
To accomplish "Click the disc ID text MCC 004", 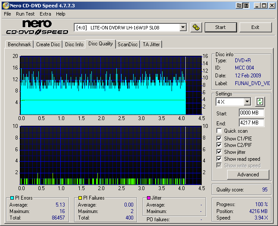I will click(x=244, y=68).
